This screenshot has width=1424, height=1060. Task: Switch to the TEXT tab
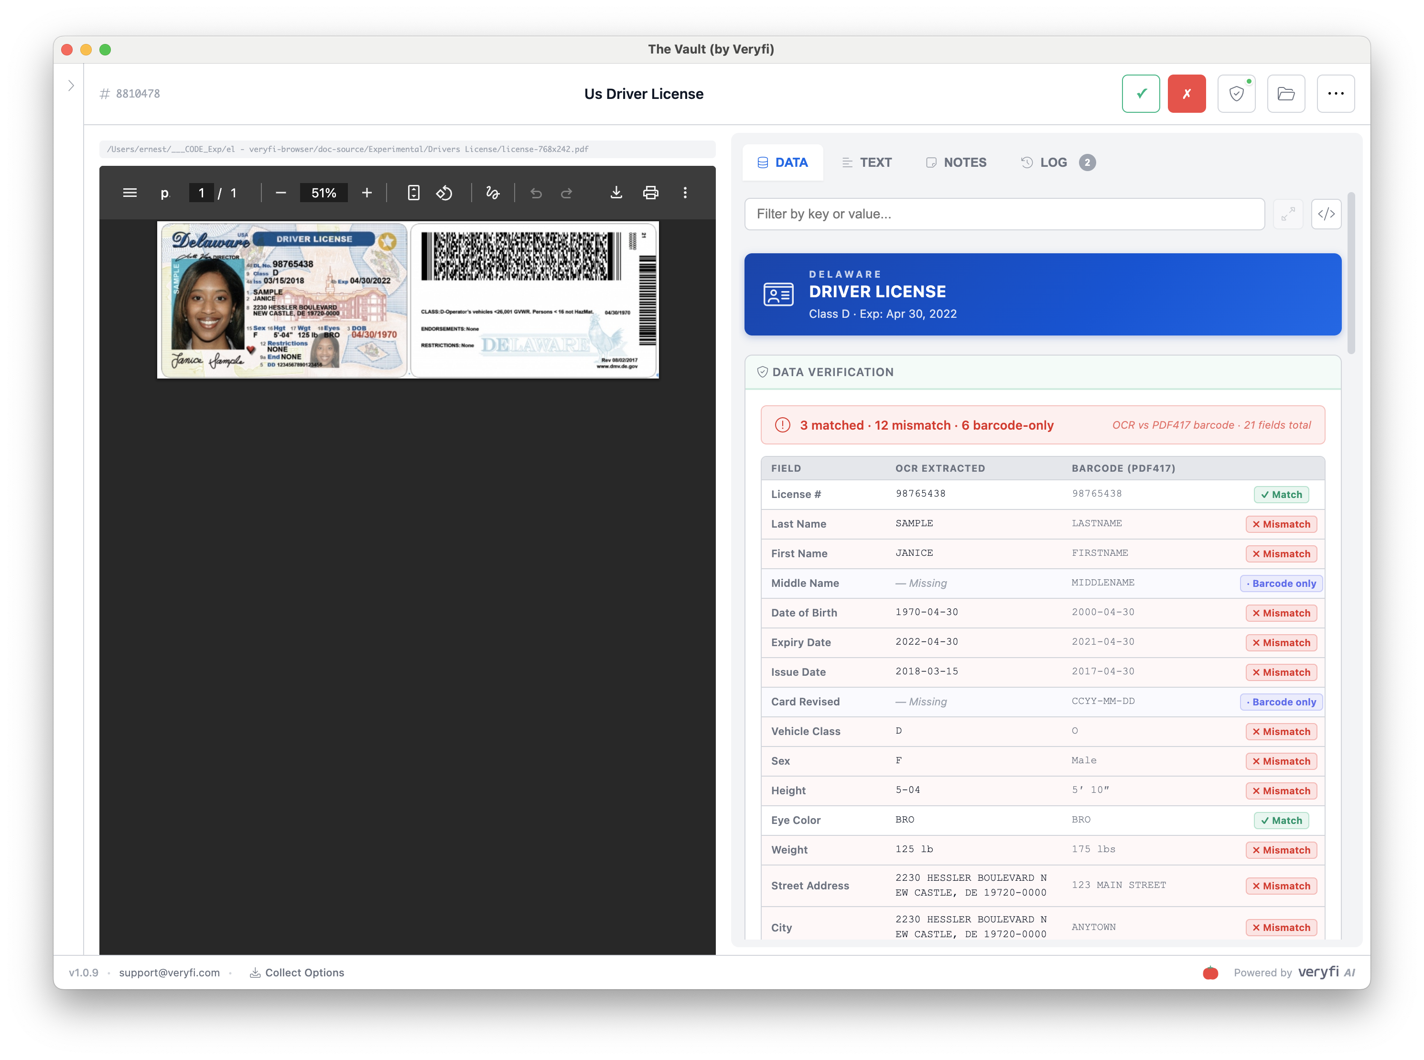click(x=867, y=162)
